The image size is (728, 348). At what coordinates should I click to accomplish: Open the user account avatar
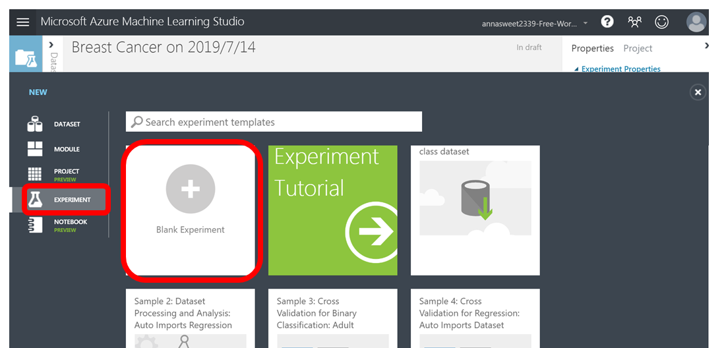click(x=696, y=22)
